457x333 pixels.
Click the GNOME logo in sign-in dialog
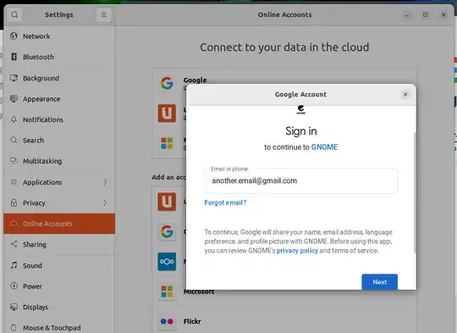(x=300, y=110)
